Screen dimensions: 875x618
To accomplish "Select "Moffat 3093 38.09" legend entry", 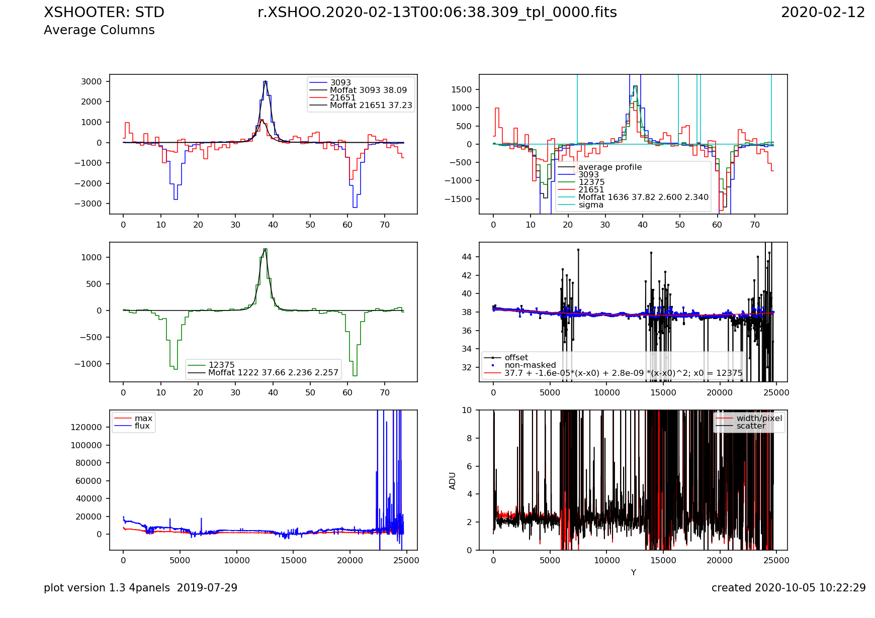I will pyautogui.click(x=368, y=90).
